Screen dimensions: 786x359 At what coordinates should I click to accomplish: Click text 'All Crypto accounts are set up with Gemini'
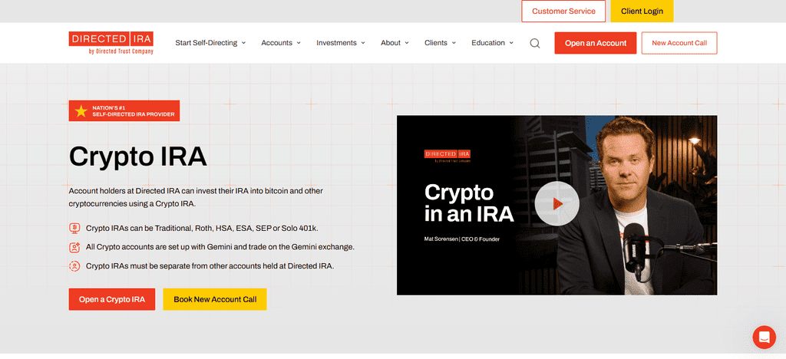tap(220, 247)
